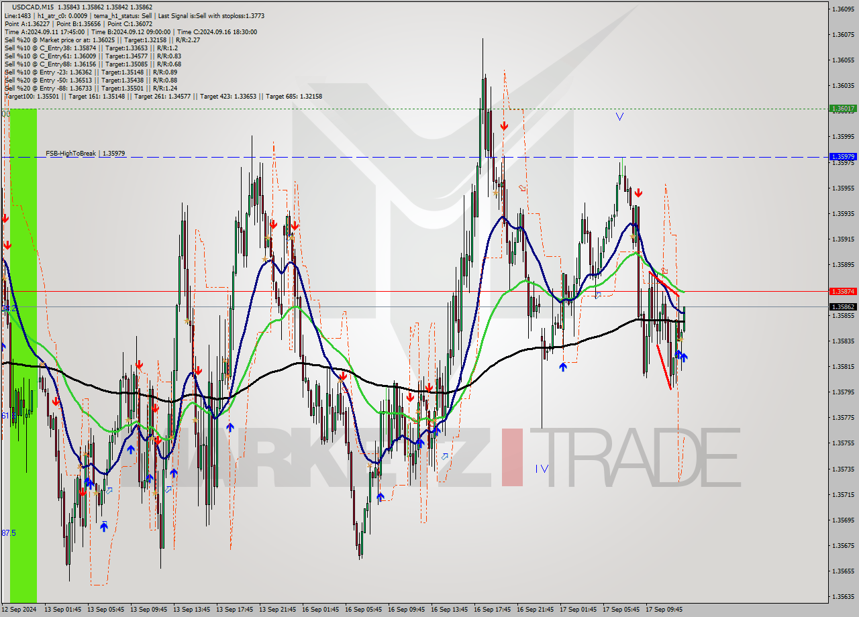Viewport: 859px width, 617px height.
Task: Click the 13 Sep 17:45 time label
Action: tap(234, 610)
